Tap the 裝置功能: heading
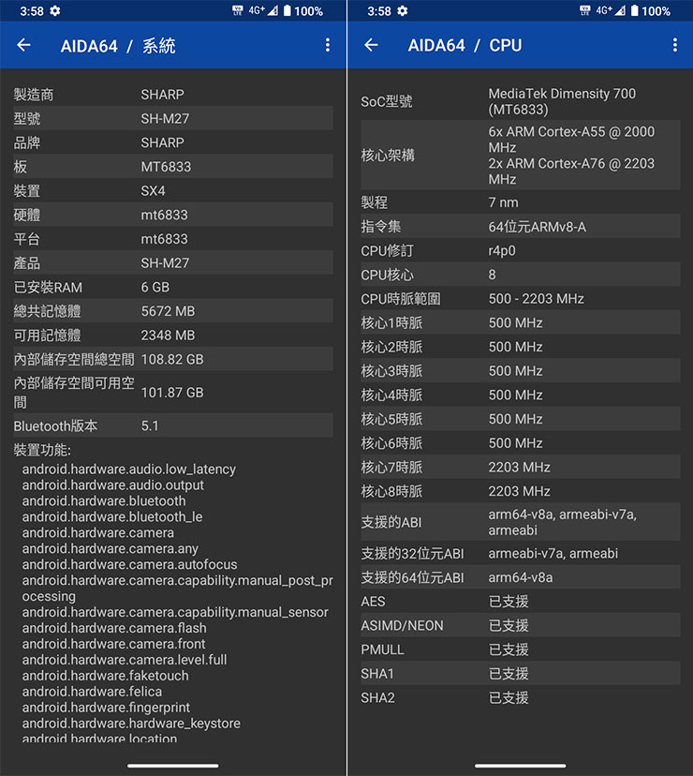Image resolution: width=693 pixels, height=776 pixels. (42, 450)
